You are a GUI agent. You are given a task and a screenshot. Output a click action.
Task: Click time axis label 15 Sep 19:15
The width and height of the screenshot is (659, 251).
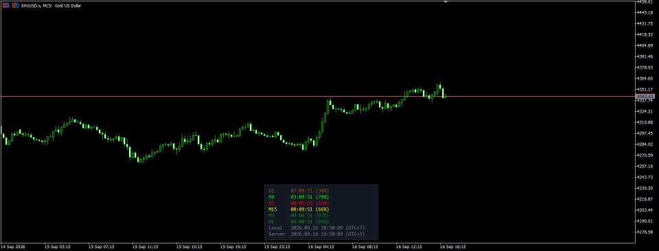[233, 247]
